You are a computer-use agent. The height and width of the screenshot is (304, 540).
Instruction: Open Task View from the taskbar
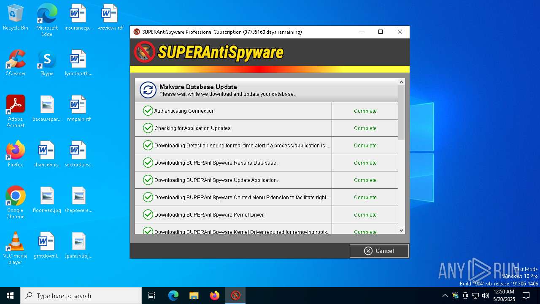pyautogui.click(x=152, y=296)
